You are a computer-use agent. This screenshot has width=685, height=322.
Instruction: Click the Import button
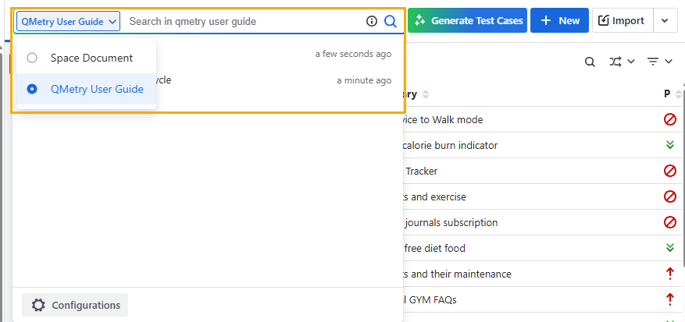(x=621, y=21)
